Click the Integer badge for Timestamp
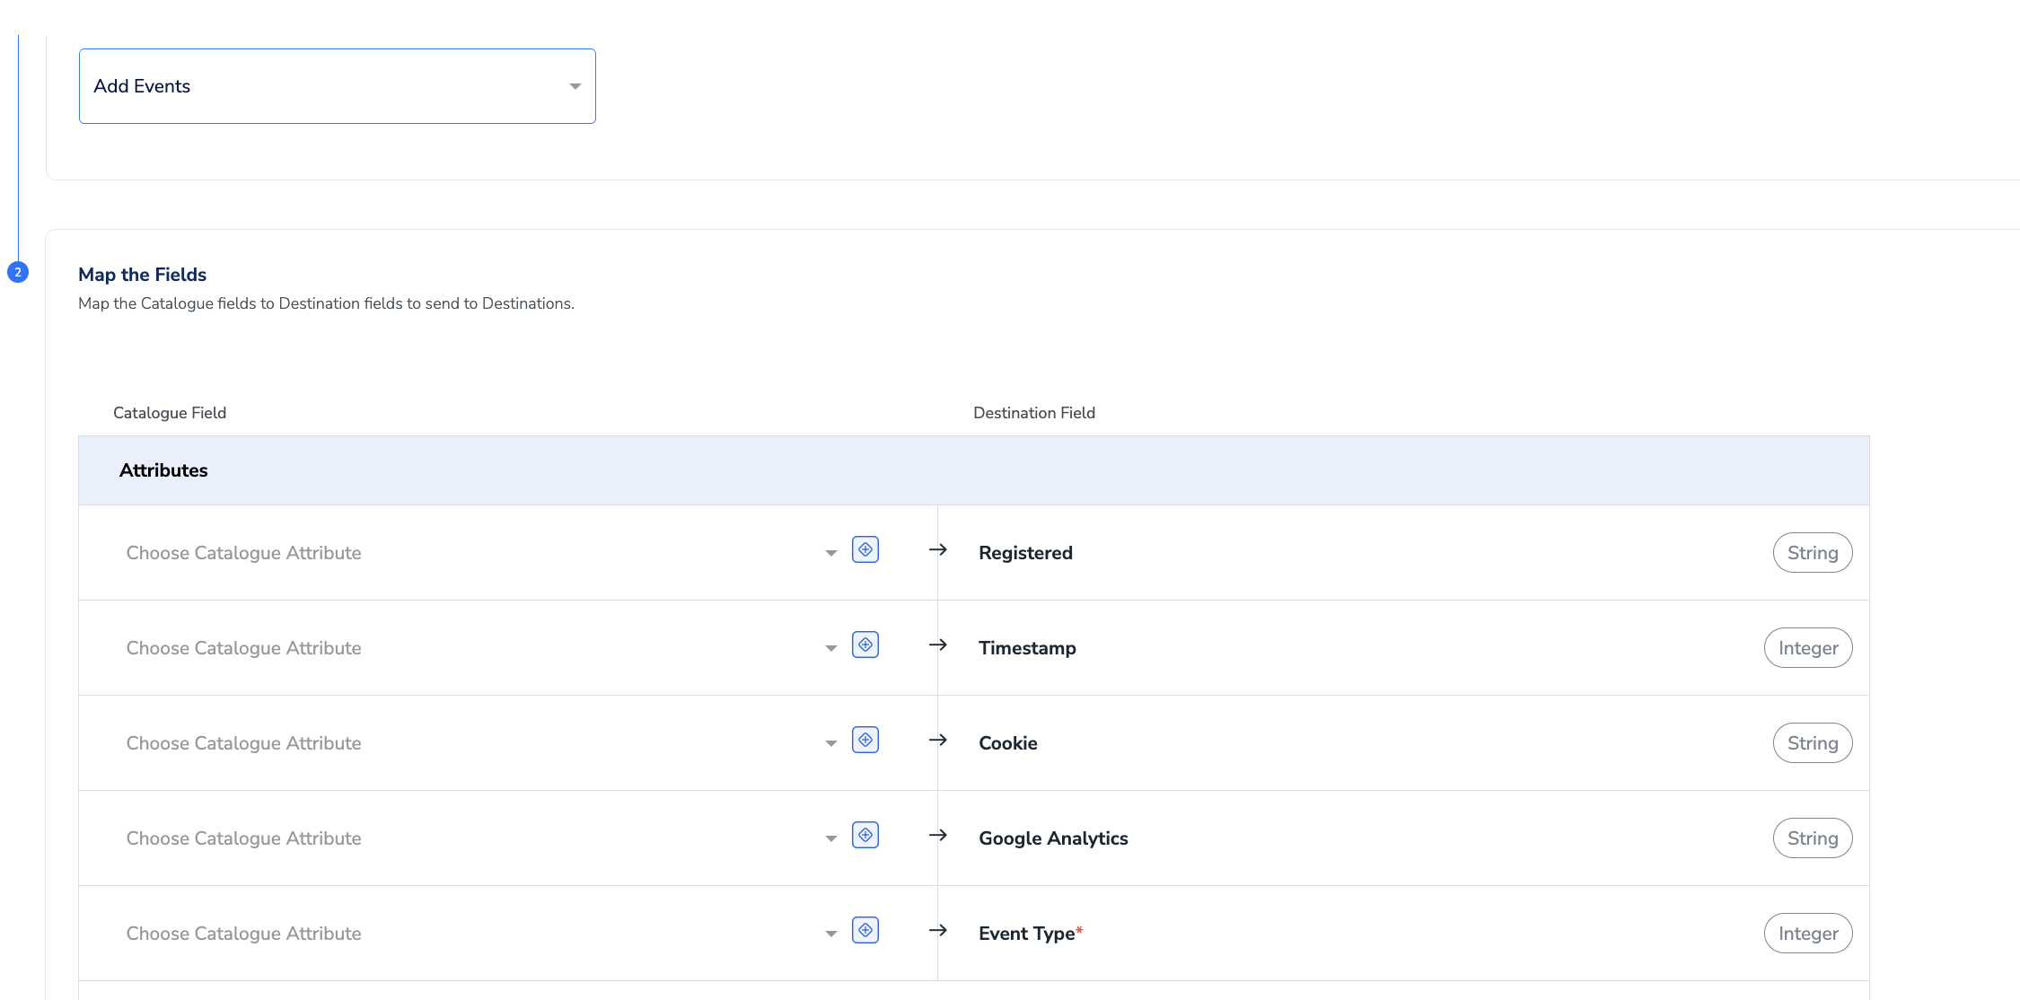Screen dimensions: 2020x1000 pyautogui.click(x=1807, y=648)
